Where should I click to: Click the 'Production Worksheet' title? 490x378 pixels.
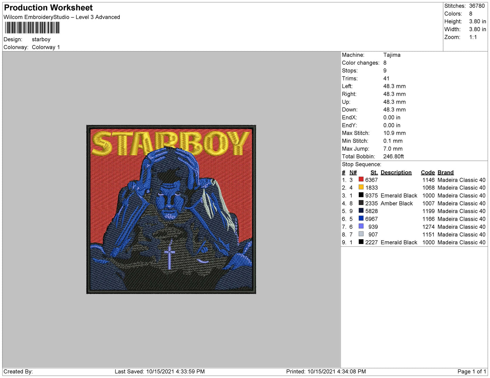point(48,7)
